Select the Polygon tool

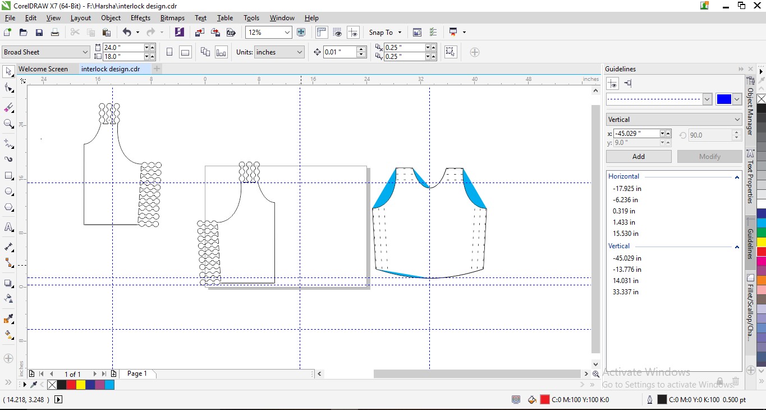click(x=8, y=208)
